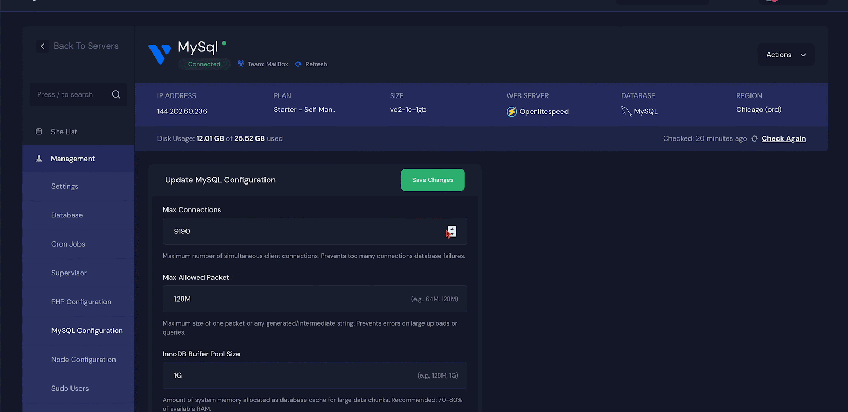
Task: Open Node Configuration page
Action: [x=83, y=360]
